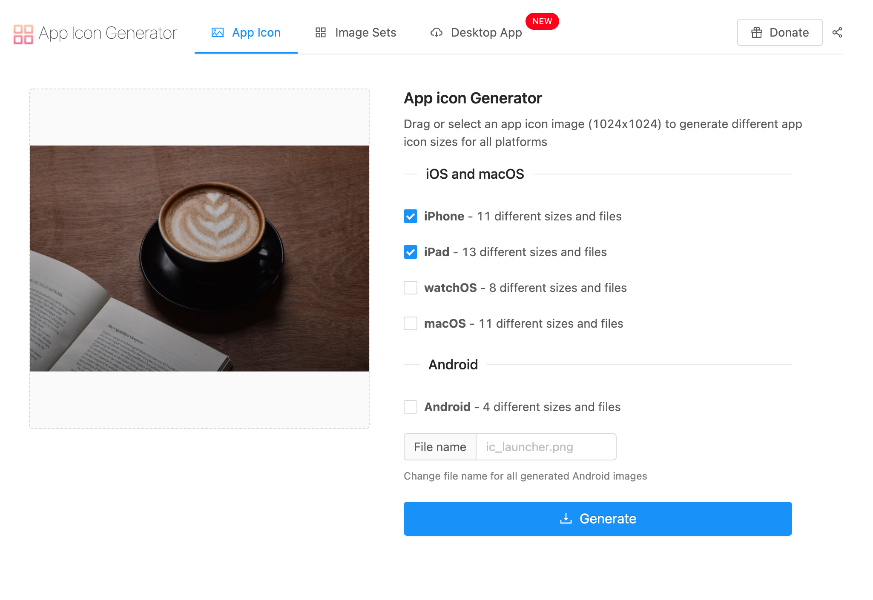Click the cloud download Desktop App icon
Viewport: 873px width, 600px height.
pyautogui.click(x=436, y=32)
